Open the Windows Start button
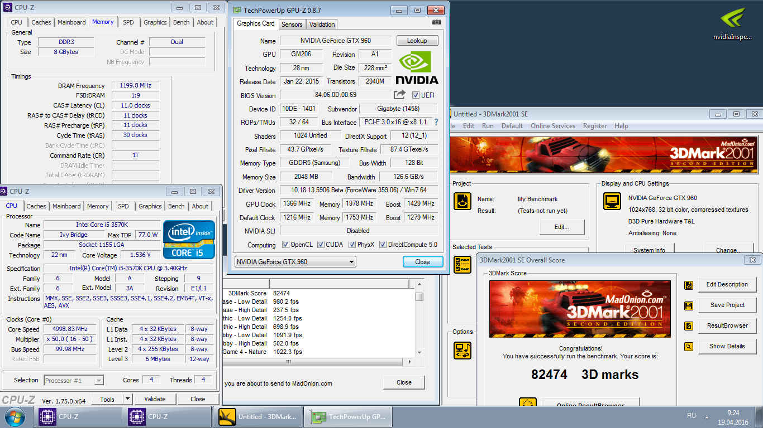763x428 pixels. [x=14, y=417]
